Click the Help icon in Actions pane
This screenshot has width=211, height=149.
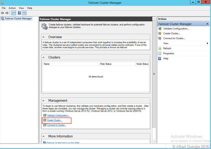click(160, 58)
